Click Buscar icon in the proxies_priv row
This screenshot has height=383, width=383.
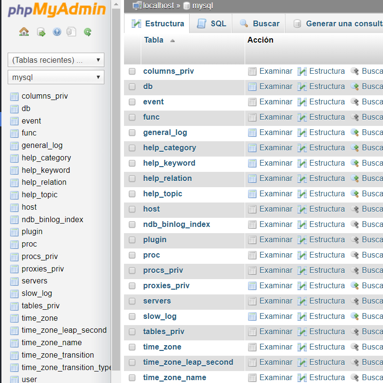click(x=355, y=286)
